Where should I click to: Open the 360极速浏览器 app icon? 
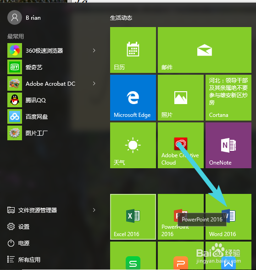coord(15,50)
